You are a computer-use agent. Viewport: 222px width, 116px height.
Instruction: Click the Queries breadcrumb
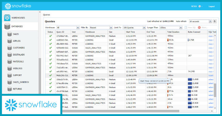coord(47,15)
